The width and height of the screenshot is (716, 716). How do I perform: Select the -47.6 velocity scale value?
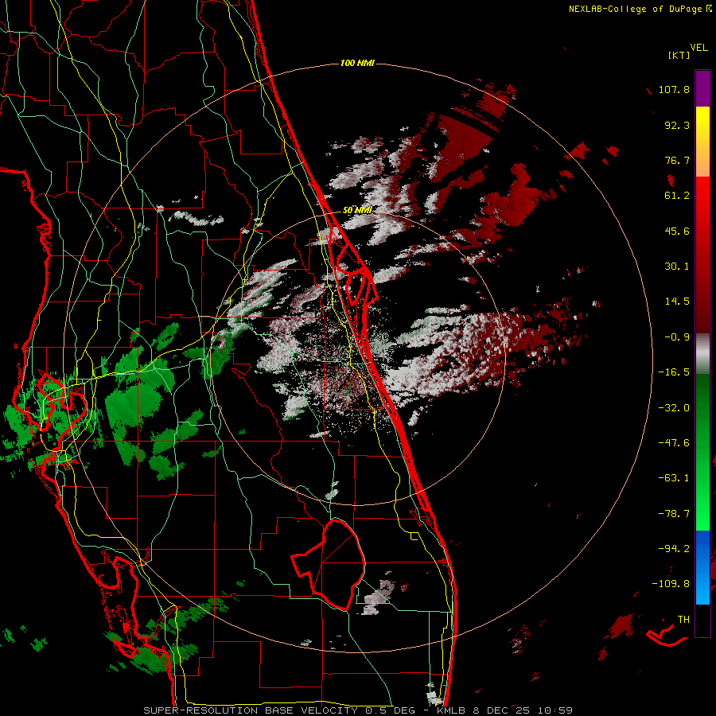(x=674, y=443)
